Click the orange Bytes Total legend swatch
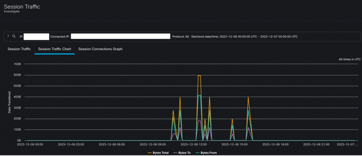The height and width of the screenshot is (156, 362). (150, 153)
